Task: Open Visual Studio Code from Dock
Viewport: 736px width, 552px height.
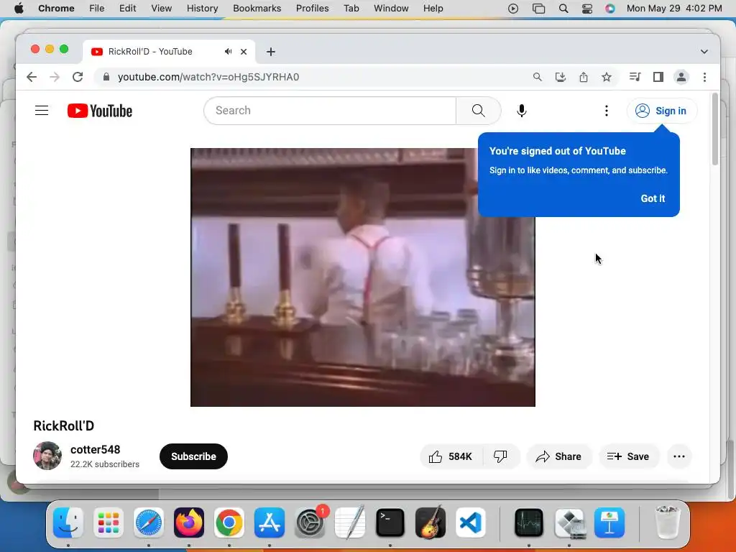Action: pyautogui.click(x=471, y=523)
